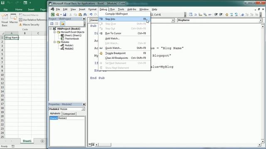Switch to Categorized properties tab
The height and width of the screenshot is (149, 266).
tap(69, 114)
